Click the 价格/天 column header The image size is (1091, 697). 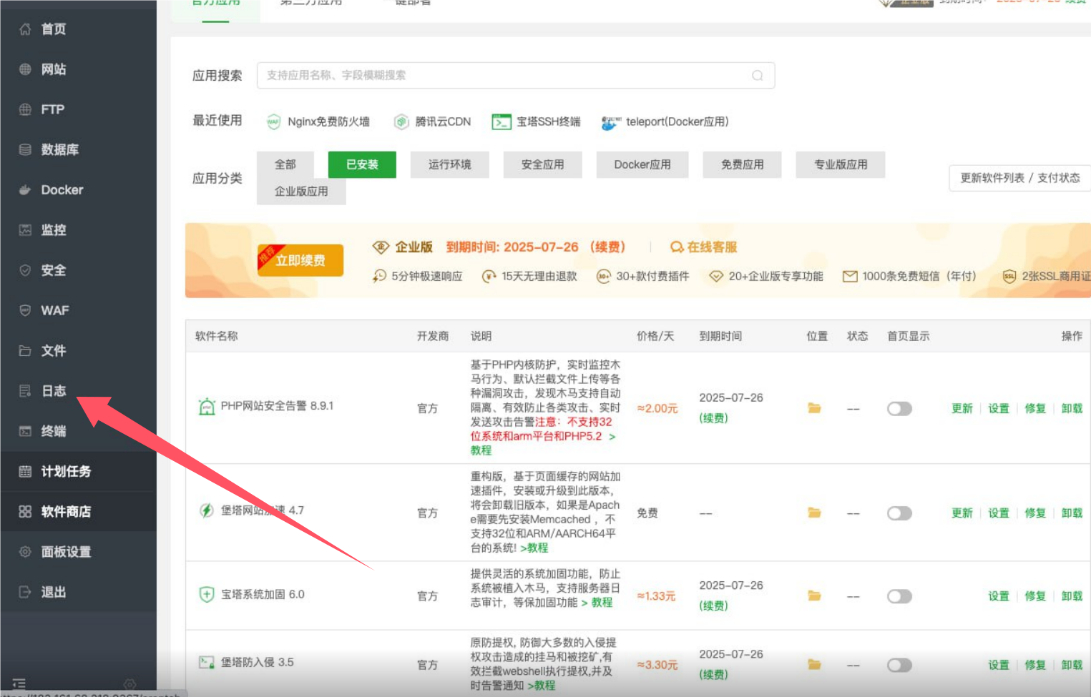pyautogui.click(x=655, y=336)
